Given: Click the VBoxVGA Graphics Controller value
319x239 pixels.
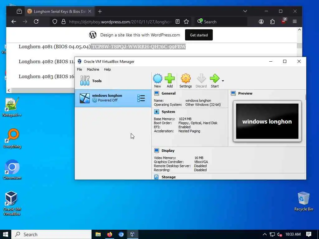Looking at the screenshot, I should click(201, 162).
